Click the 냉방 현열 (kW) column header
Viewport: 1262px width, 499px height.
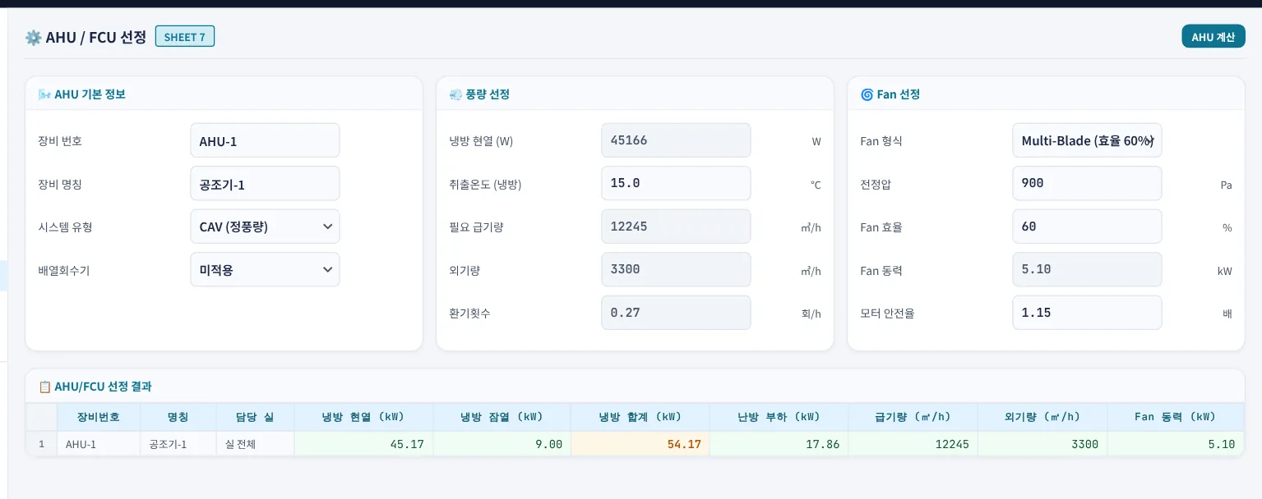[363, 417]
